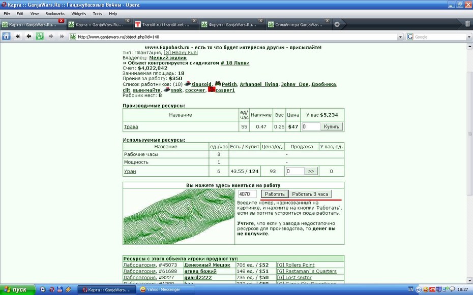
Task: Click the Home toolbar icon
Action: (x=6, y=37)
